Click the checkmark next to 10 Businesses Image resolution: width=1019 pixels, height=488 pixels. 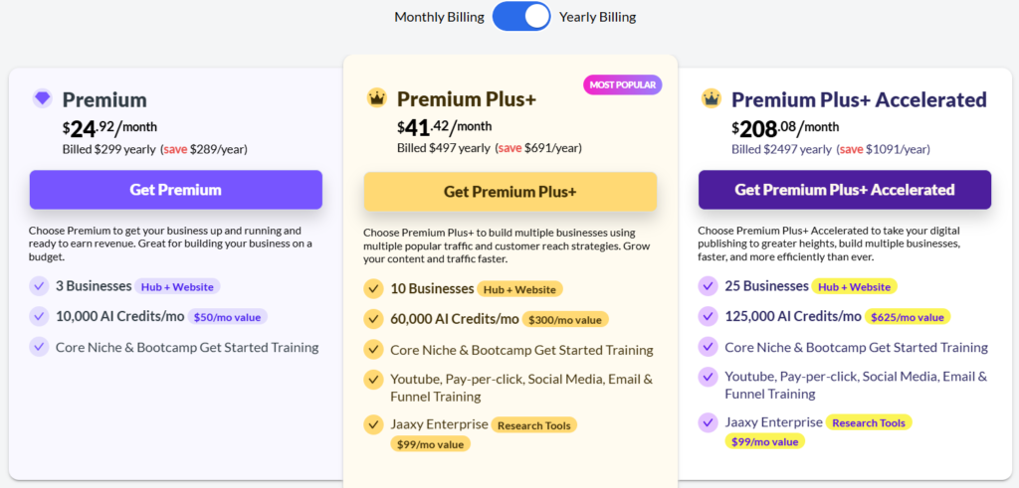click(373, 289)
